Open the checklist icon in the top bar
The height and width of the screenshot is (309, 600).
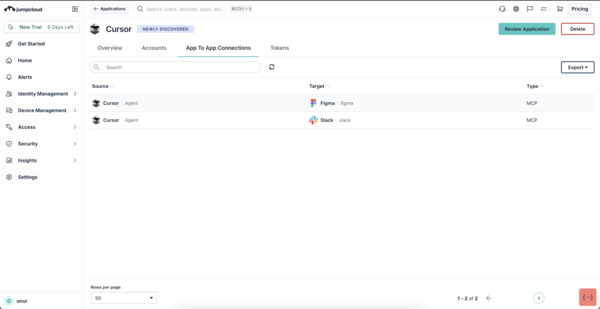pos(544,9)
